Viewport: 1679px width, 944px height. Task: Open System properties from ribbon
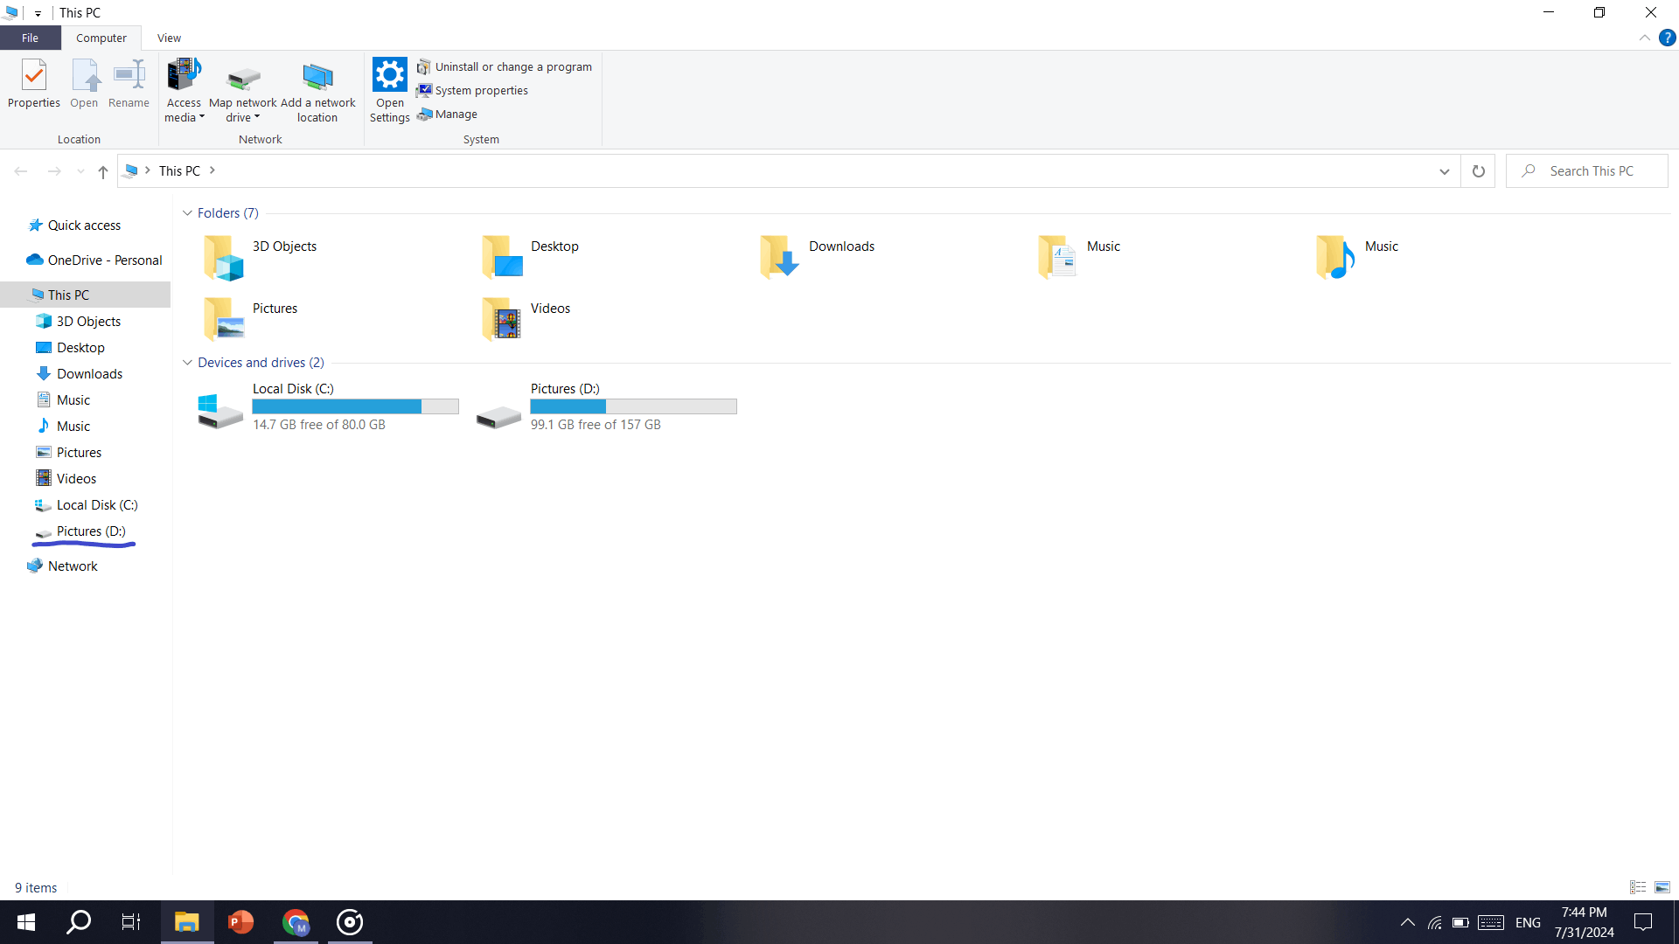pyautogui.click(x=481, y=90)
